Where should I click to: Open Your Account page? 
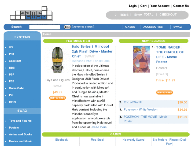160,6
